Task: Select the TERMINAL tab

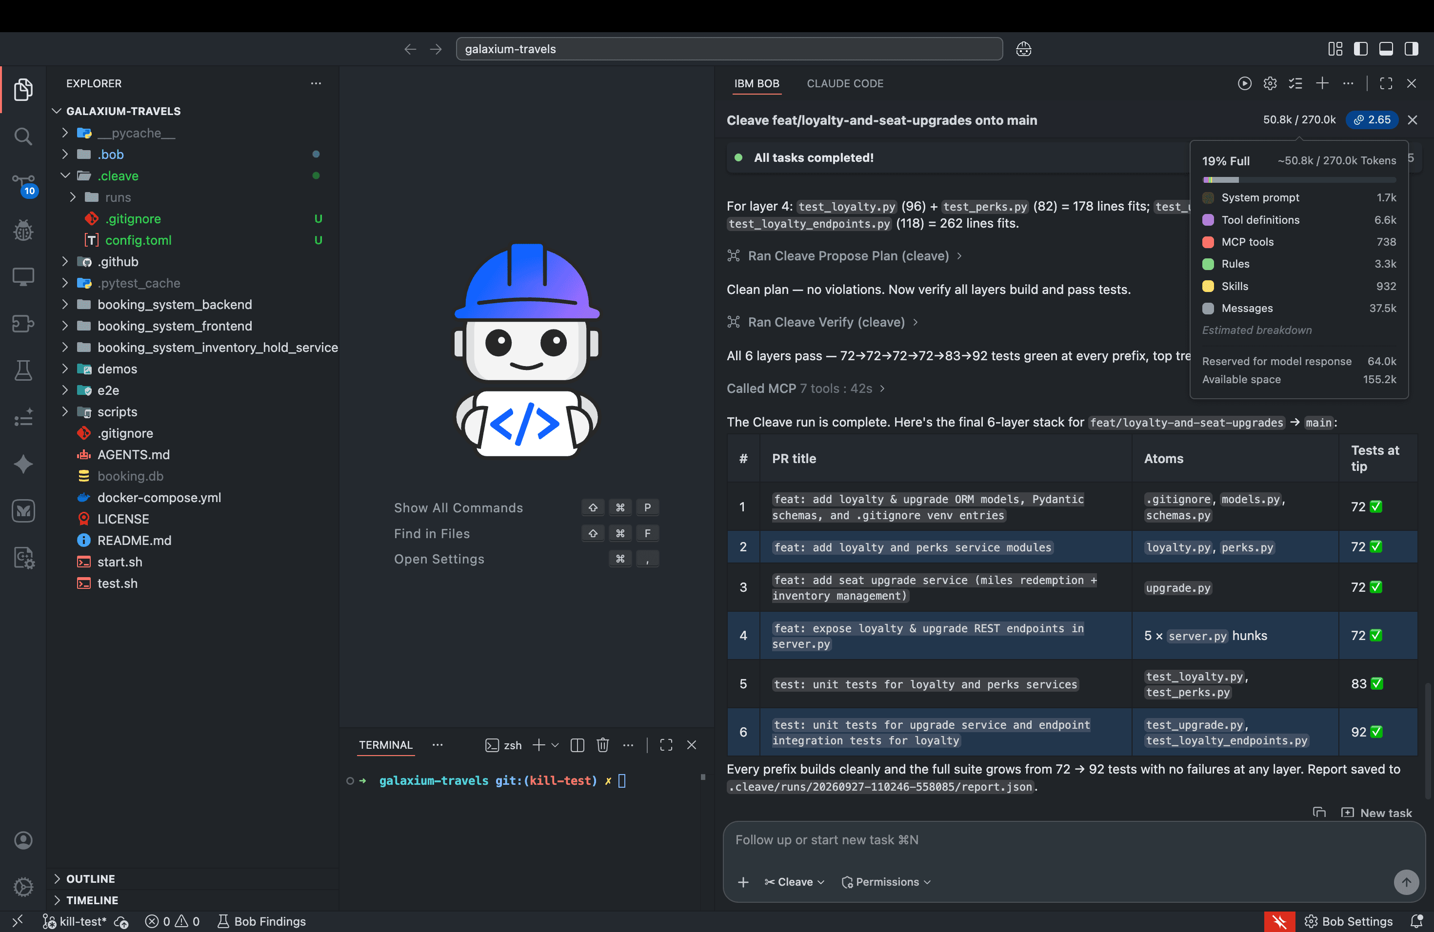Action: (386, 745)
